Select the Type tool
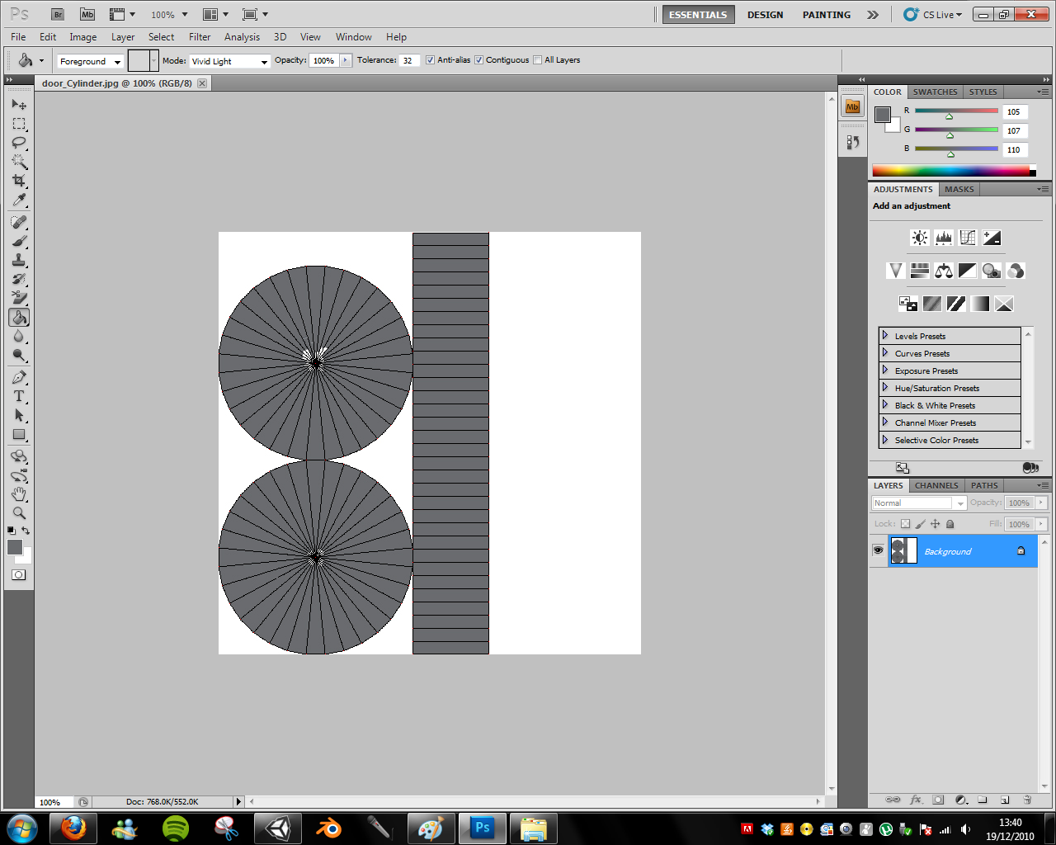Viewport: 1056px width, 845px height. [19, 396]
